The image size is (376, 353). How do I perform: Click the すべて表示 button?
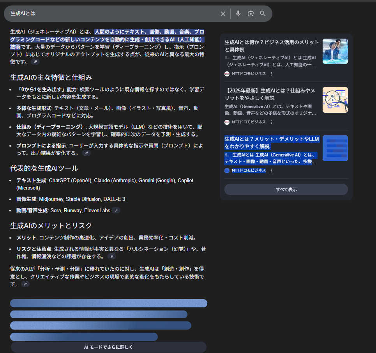pos(286,190)
